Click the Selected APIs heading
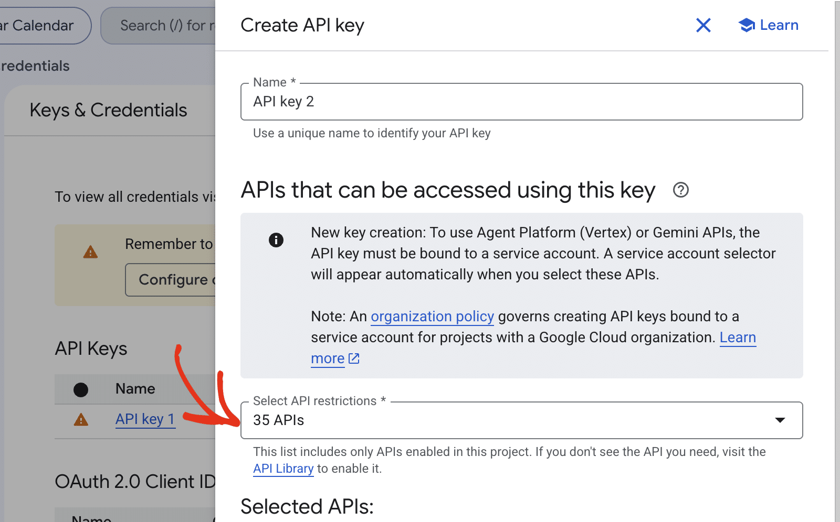Image resolution: width=840 pixels, height=522 pixels. [x=307, y=507]
